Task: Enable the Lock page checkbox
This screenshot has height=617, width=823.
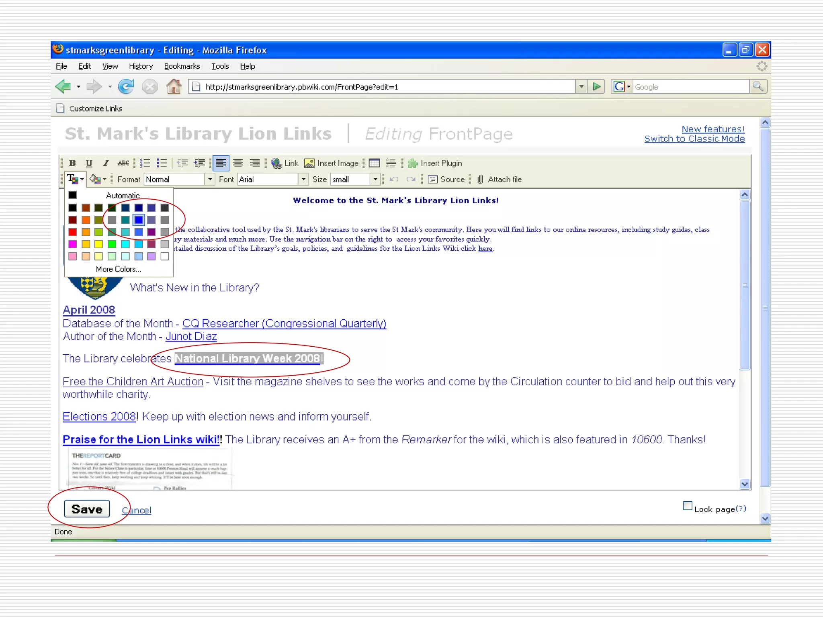Action: 688,506
